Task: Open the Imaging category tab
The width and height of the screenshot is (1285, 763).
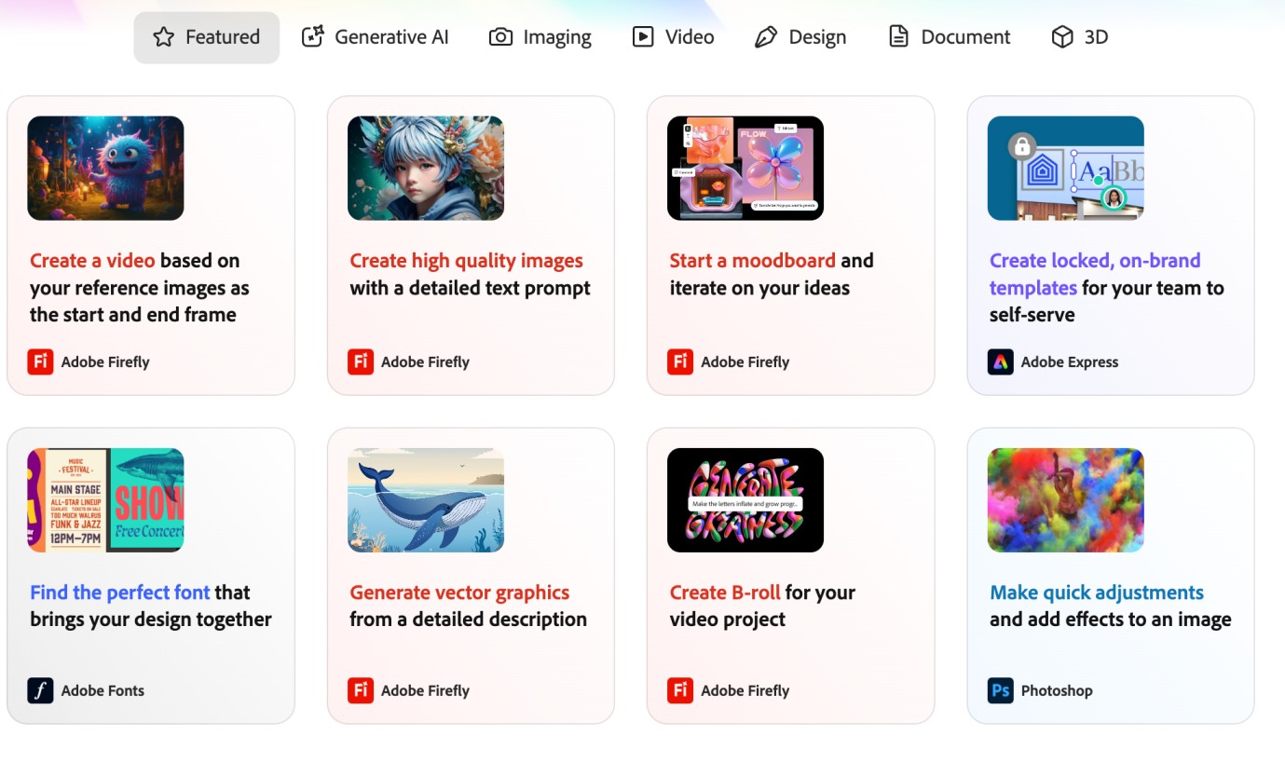Action: (540, 36)
